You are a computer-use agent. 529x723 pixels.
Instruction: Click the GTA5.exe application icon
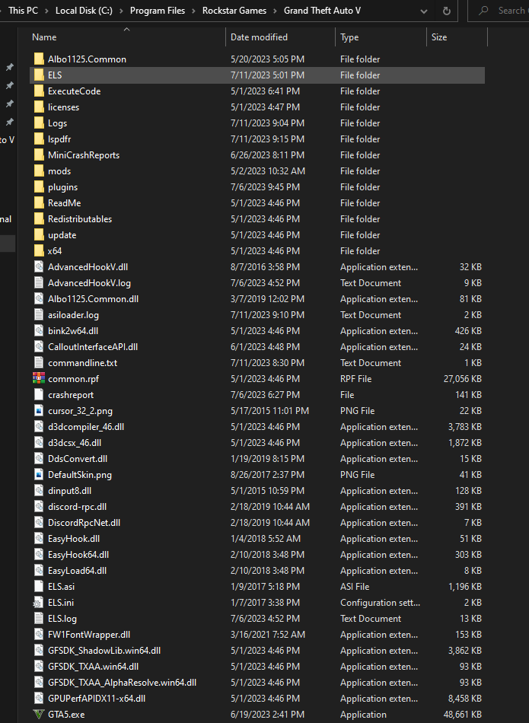40,715
